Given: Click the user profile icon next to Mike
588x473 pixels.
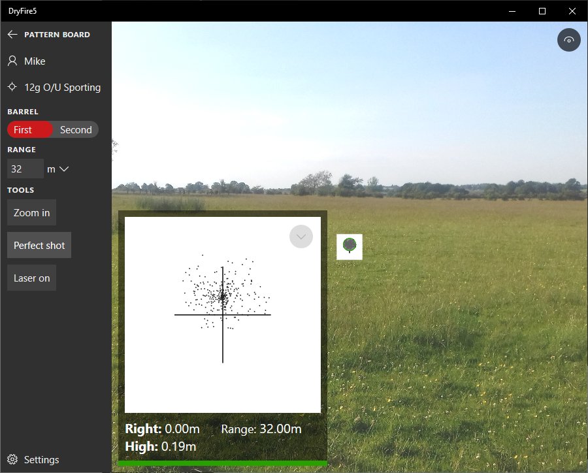Looking at the screenshot, I should 12,61.
